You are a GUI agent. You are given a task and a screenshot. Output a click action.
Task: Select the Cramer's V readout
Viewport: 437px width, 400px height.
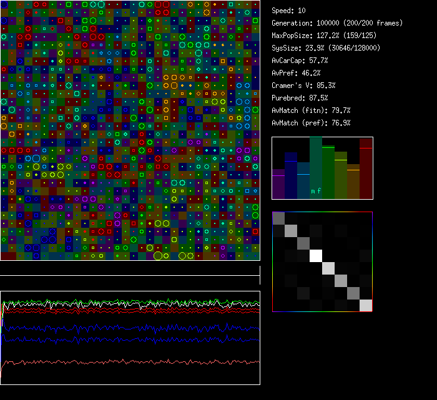tap(303, 85)
